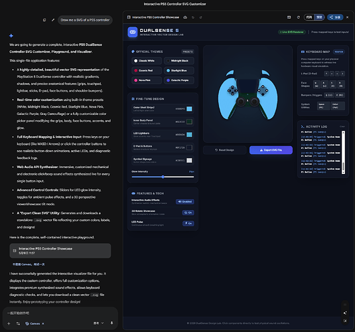Click the edit prompt pencil icon
The image size is (355, 332).
pyautogui.click(x=53, y=20)
